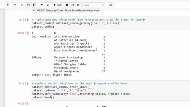The image size is (190, 107).
Task: Restart kernel and run all cells
Action: [78, 5]
